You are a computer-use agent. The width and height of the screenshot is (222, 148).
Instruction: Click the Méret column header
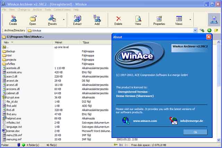point(59,42)
